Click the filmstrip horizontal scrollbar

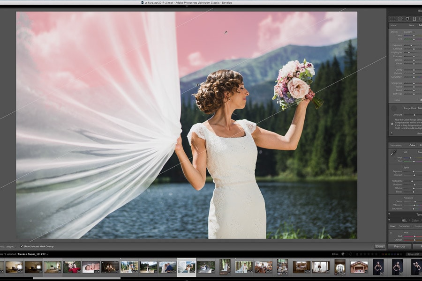[77, 278]
